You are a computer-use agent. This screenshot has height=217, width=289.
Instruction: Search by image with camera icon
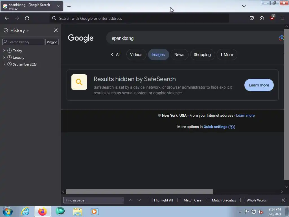281,38
